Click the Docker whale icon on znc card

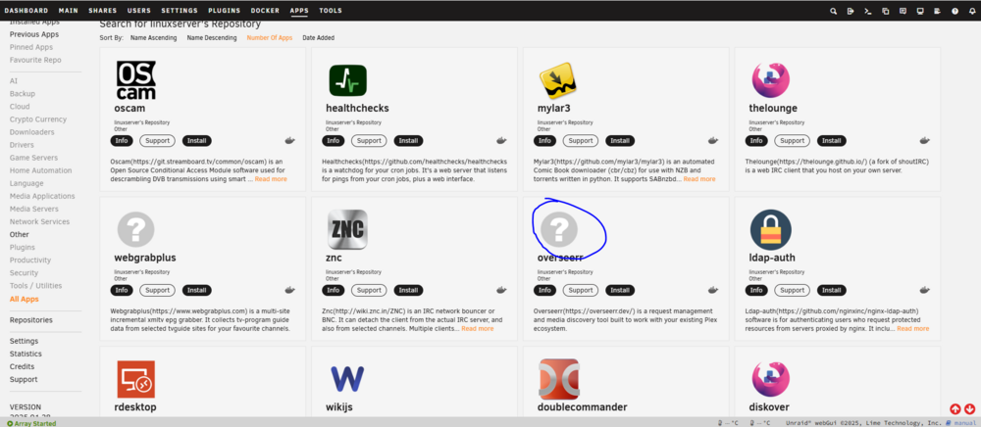coord(501,290)
